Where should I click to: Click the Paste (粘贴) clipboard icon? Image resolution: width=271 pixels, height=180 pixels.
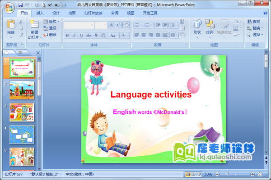(x=11, y=24)
